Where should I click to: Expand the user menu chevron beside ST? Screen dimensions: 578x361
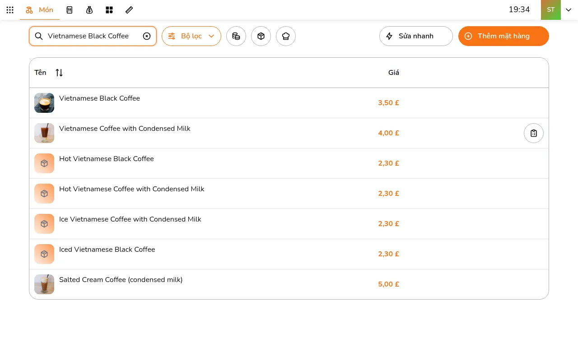pos(569,10)
